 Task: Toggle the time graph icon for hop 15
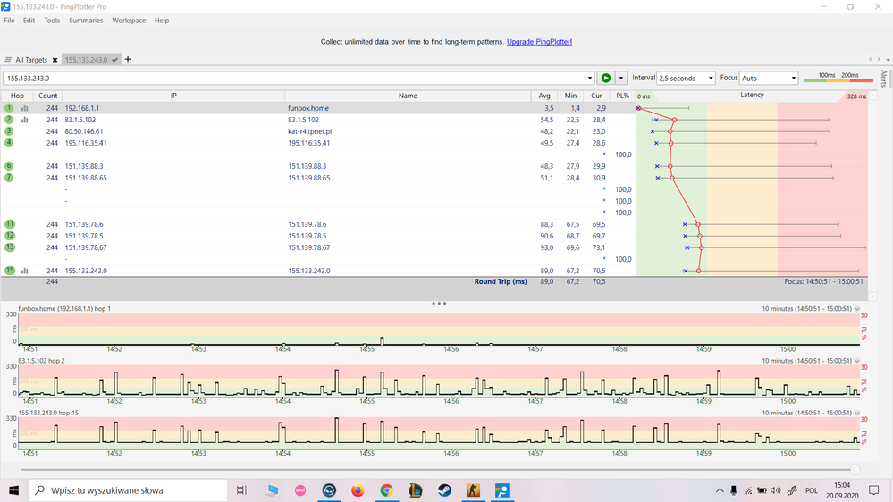(24, 271)
